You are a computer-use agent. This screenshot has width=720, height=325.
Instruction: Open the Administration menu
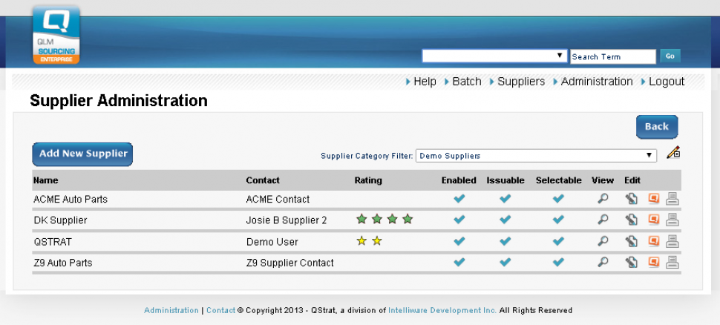597,82
